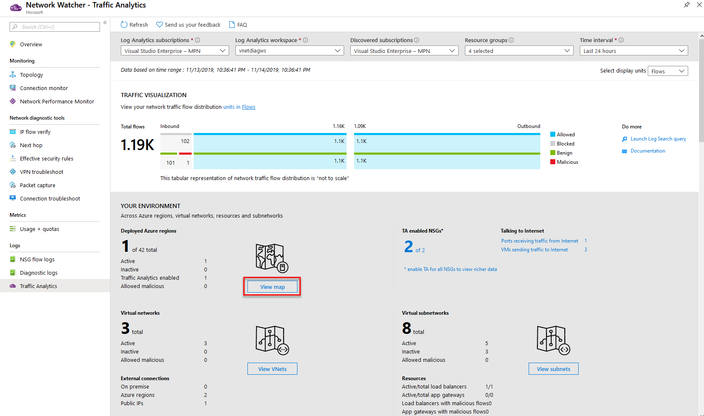Click the View map button
704x416 pixels.
tap(272, 287)
